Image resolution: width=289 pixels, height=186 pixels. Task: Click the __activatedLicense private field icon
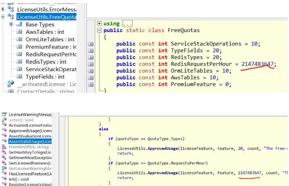(x=11, y=84)
